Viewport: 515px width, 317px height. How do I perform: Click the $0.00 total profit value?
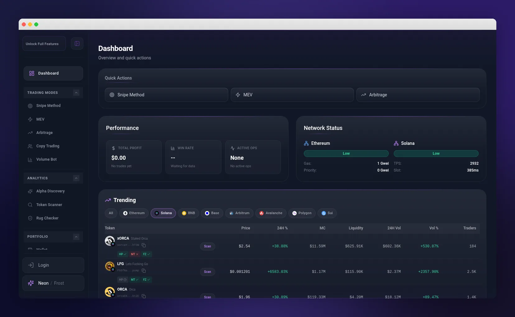point(118,158)
